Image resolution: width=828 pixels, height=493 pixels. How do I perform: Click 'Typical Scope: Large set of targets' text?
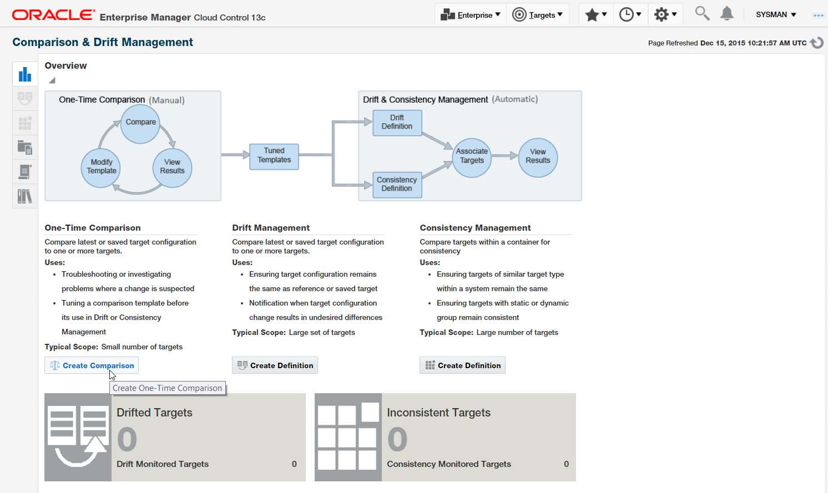(x=294, y=333)
